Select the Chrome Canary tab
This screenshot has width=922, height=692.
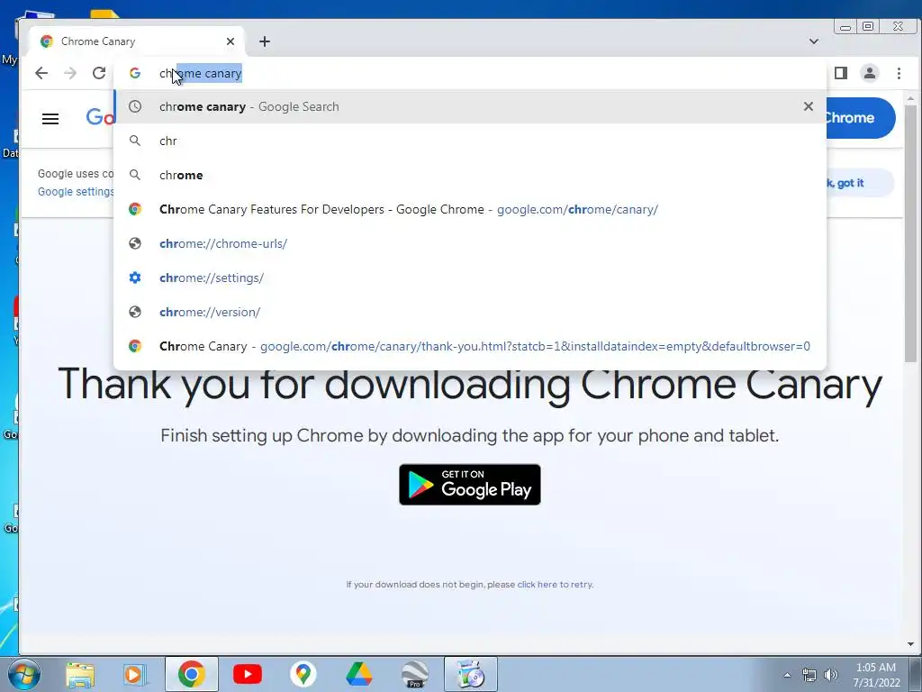(x=137, y=41)
